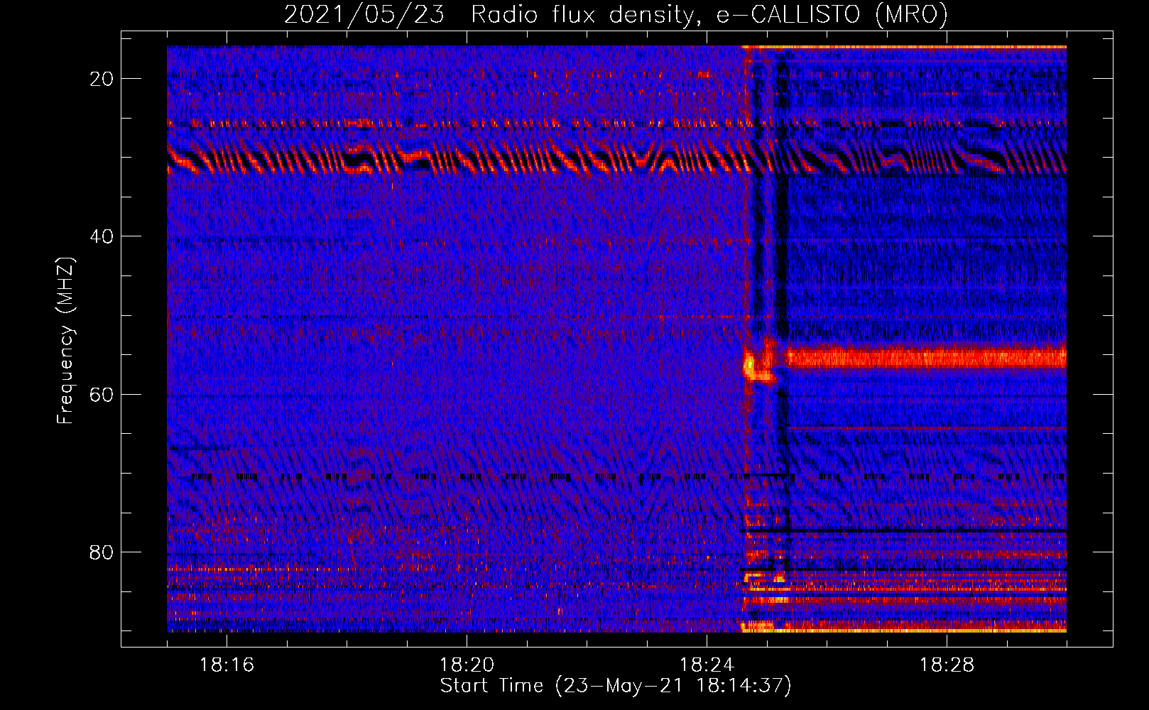
Task: Click the 20 MHz frequency tick label
Action: (x=102, y=78)
